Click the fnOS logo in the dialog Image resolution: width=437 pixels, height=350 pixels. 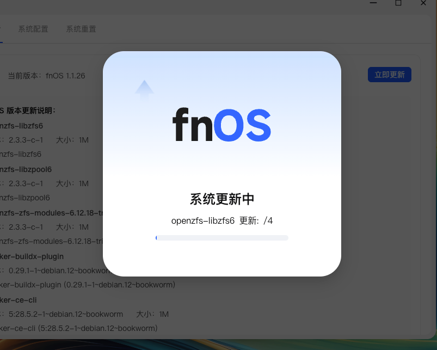click(x=222, y=125)
